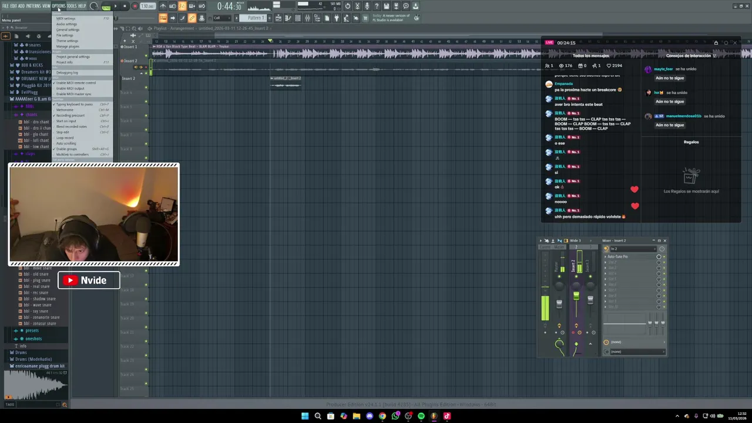Open the FILE menu
Screen dimensions: 752x423
5,6
